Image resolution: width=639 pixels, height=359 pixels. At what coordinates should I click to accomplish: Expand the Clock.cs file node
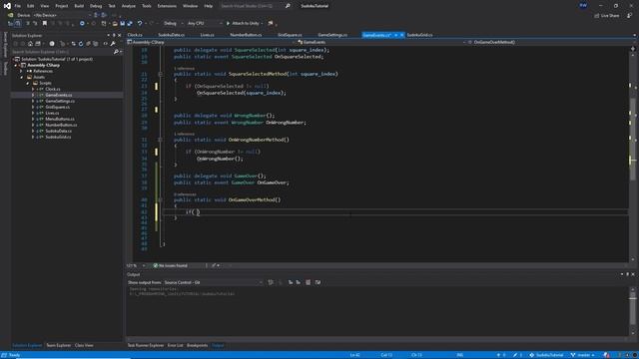tap(33, 89)
